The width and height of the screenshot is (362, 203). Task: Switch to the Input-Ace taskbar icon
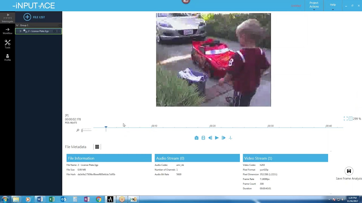110,199
